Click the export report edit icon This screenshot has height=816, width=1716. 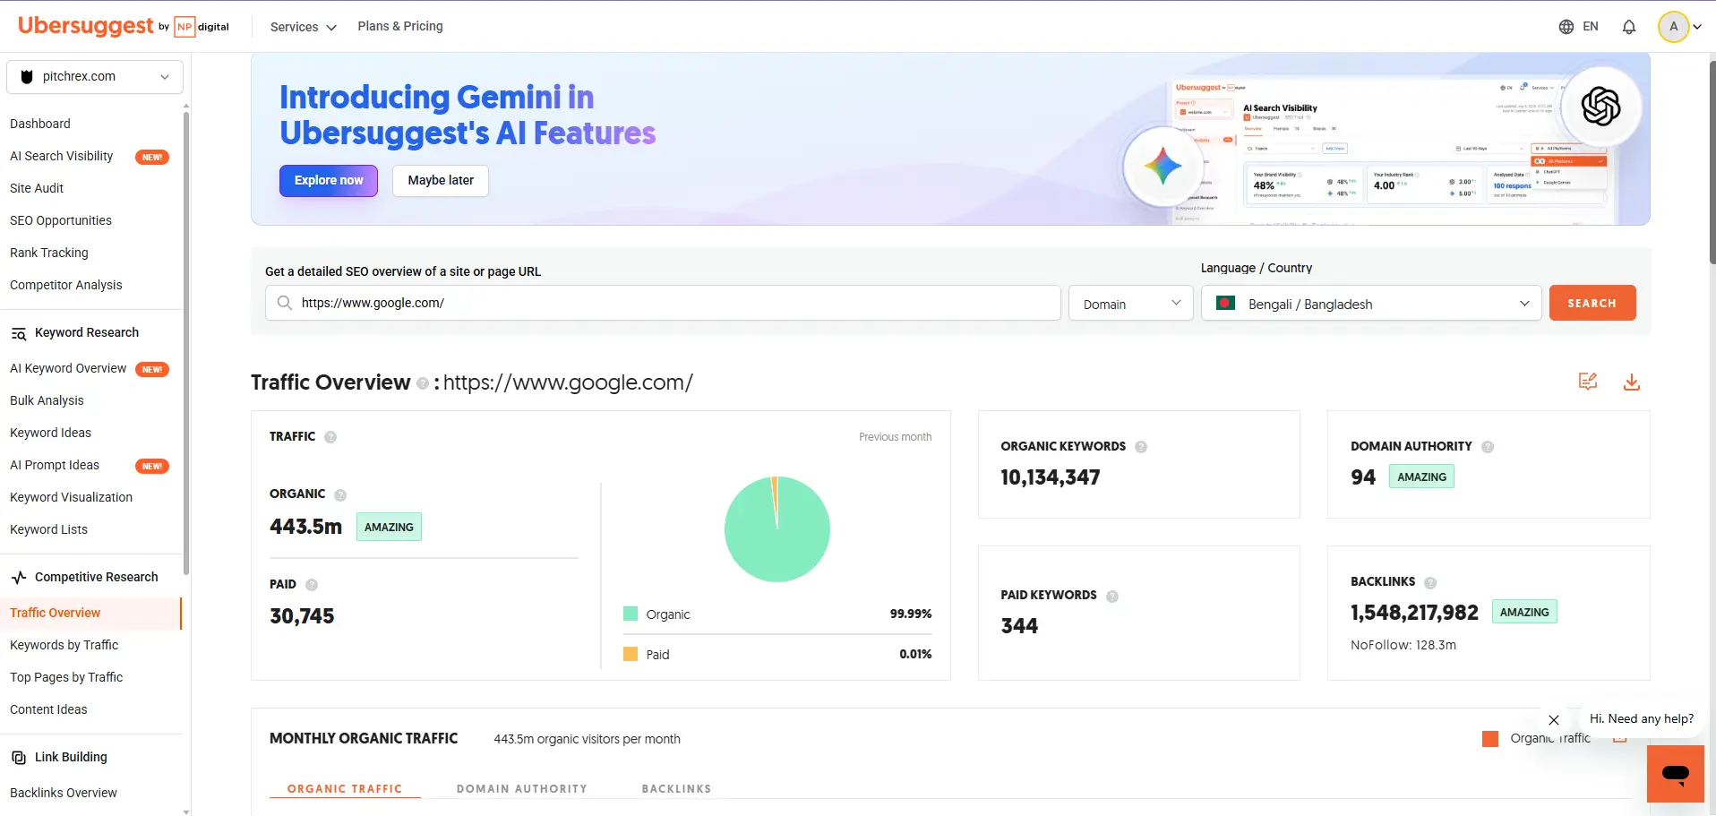(1588, 382)
